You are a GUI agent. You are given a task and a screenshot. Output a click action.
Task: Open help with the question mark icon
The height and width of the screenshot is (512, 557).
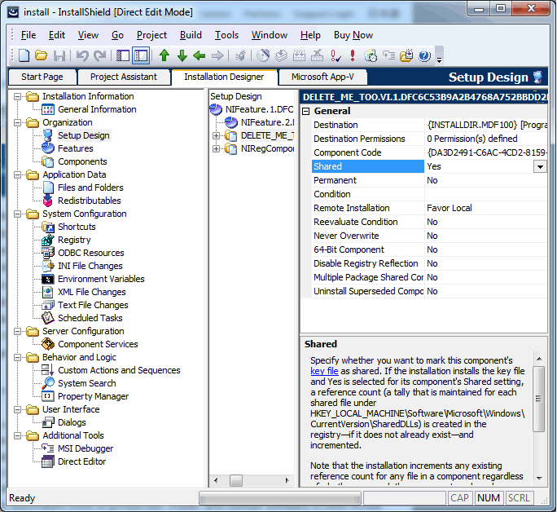[424, 55]
